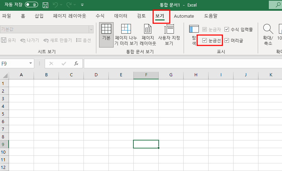The width and height of the screenshot is (282, 171).
Task: Open 사용자 지정 보기 (Custom Views)
Action: (169, 35)
